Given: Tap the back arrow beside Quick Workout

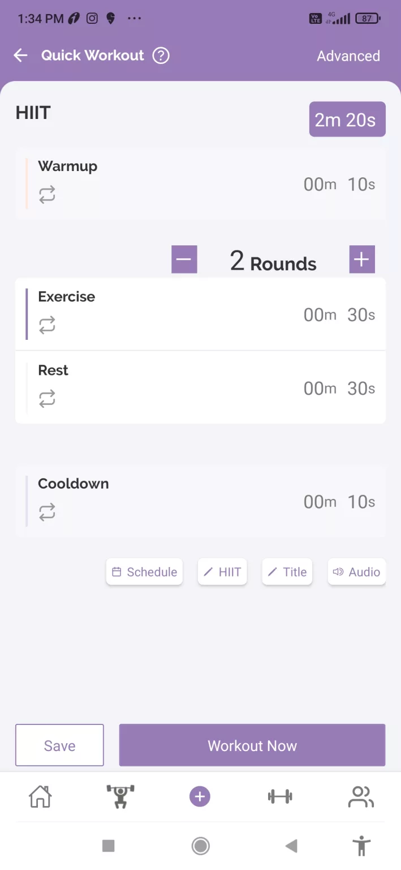Looking at the screenshot, I should [20, 56].
